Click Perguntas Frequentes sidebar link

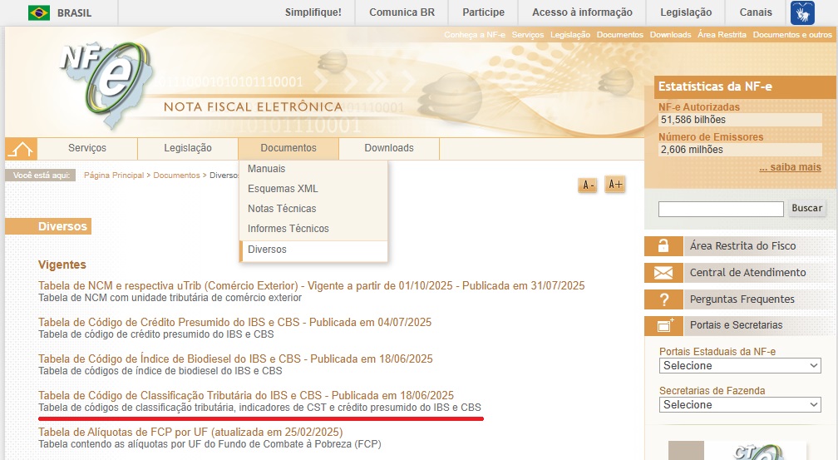[742, 299]
